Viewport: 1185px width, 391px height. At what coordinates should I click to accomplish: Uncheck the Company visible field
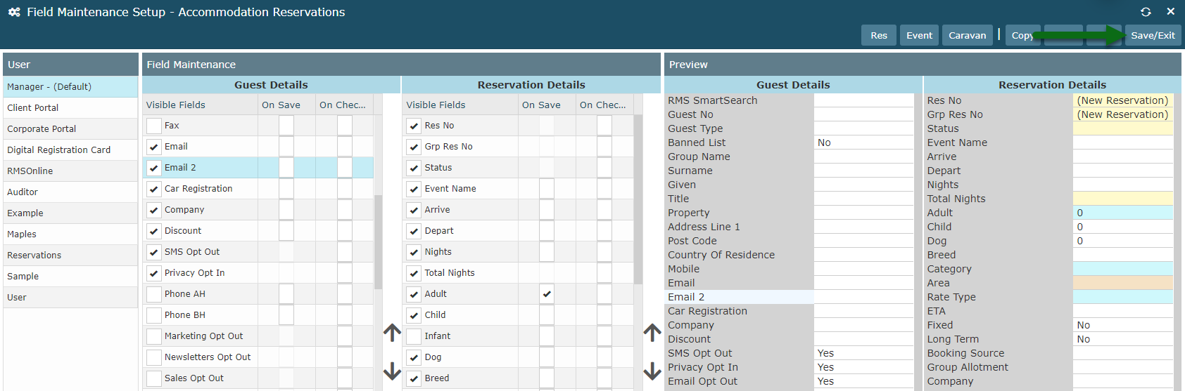click(154, 210)
